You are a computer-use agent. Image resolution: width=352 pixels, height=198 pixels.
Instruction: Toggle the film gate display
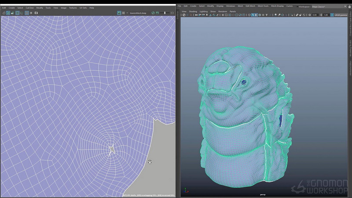226,15
